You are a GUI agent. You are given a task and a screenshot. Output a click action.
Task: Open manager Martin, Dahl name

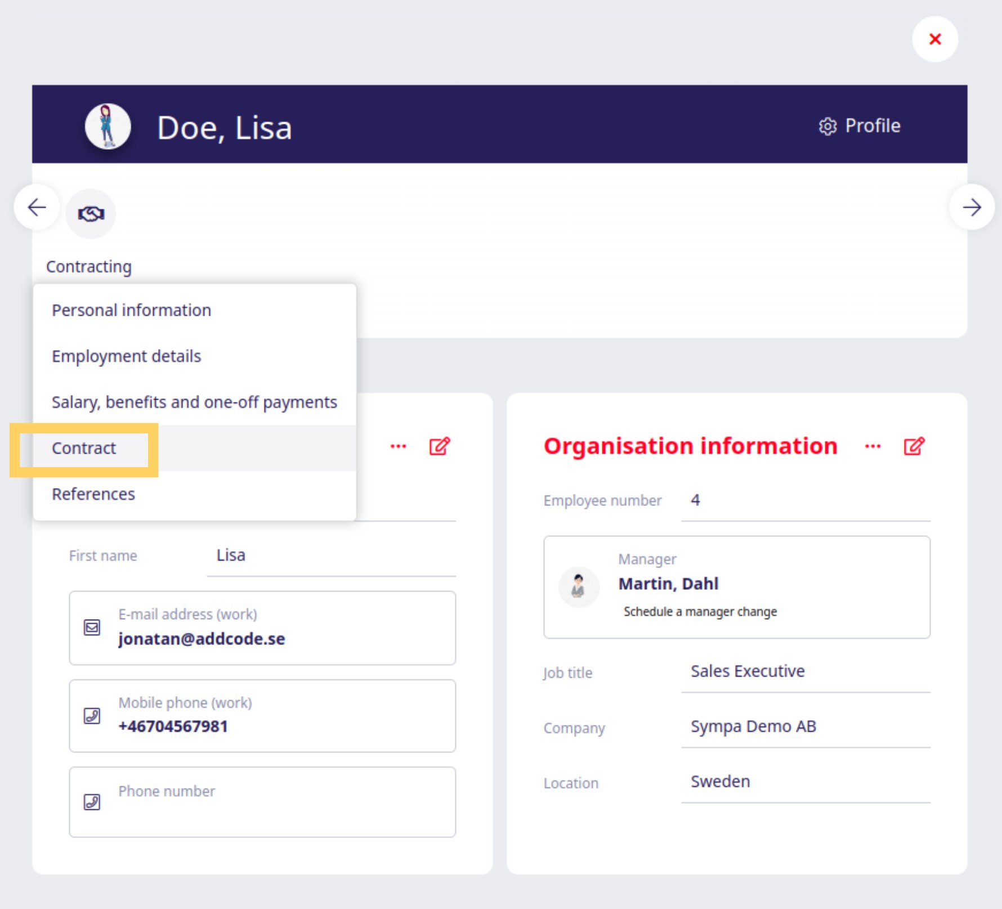pyautogui.click(x=668, y=584)
